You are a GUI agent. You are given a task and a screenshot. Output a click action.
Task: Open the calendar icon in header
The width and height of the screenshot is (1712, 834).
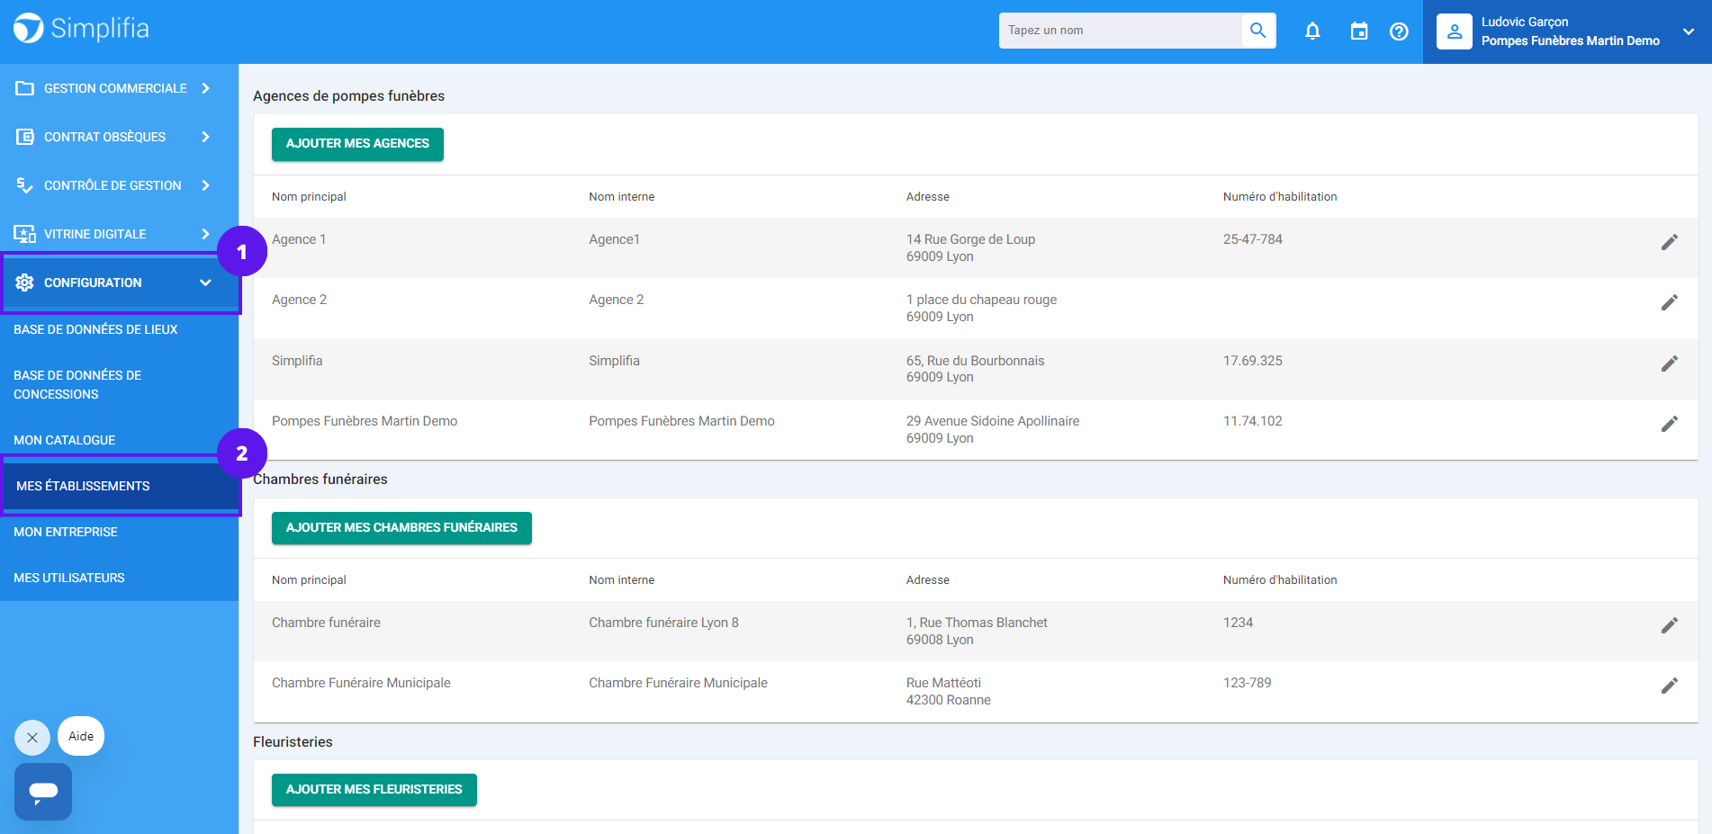point(1359,31)
